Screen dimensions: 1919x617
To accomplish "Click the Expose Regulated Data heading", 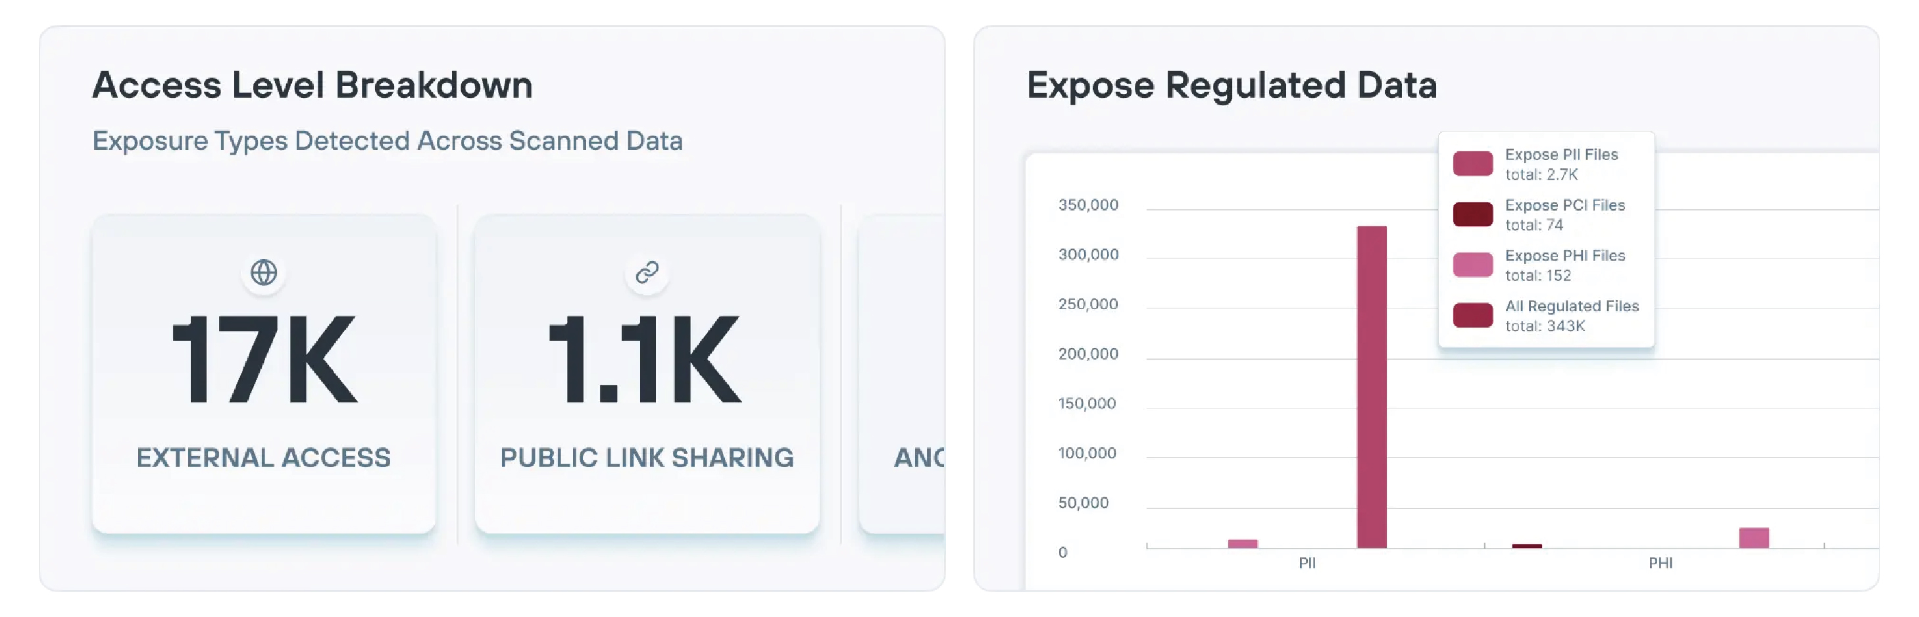I will click(1232, 85).
